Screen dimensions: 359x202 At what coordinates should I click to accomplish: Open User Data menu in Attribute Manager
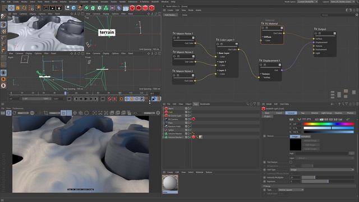(x=284, y=104)
